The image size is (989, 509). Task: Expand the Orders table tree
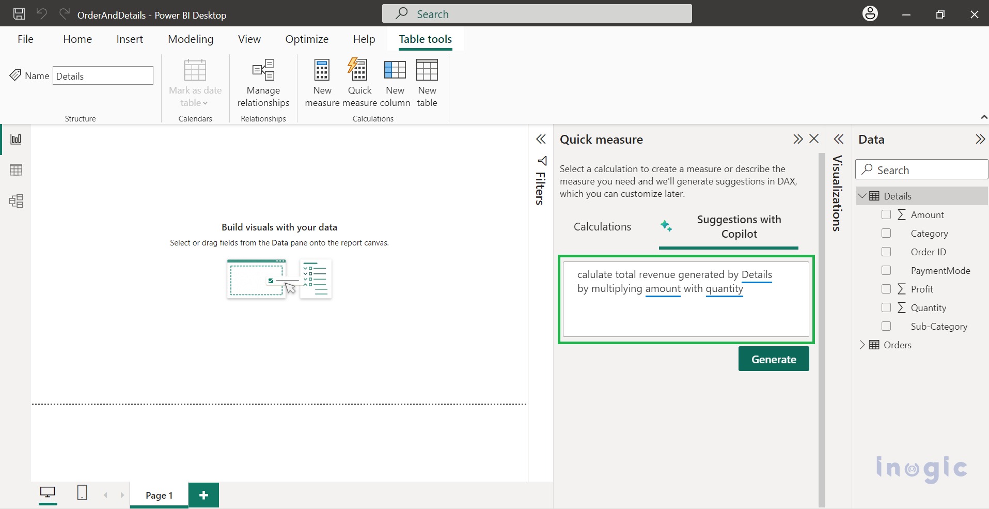click(862, 345)
